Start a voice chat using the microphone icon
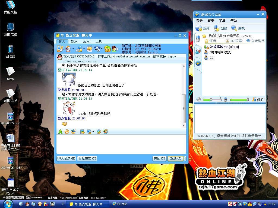Image resolution: width=278 pixels, height=208 pixels. pos(79,49)
